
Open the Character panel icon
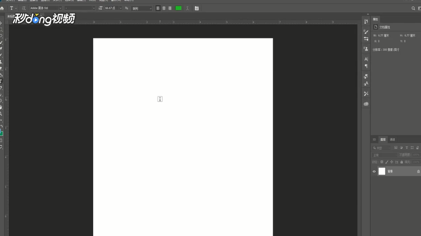(x=366, y=59)
